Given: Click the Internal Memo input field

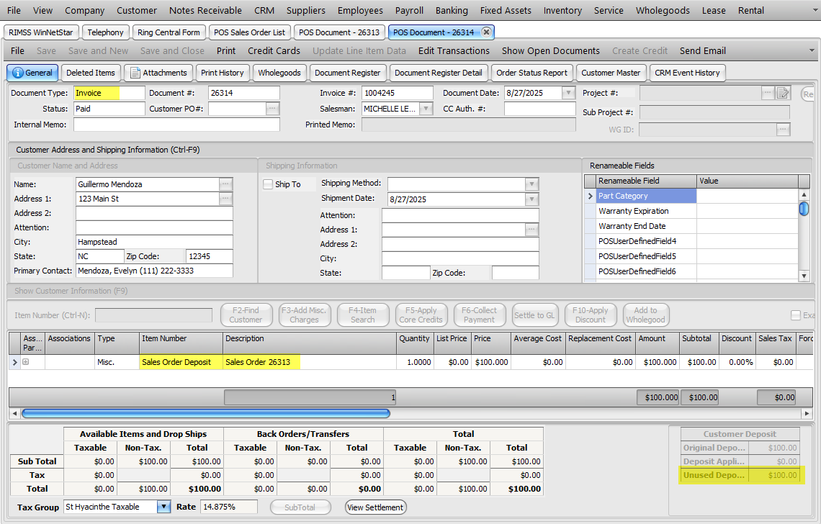Looking at the screenshot, I should coord(176,125).
